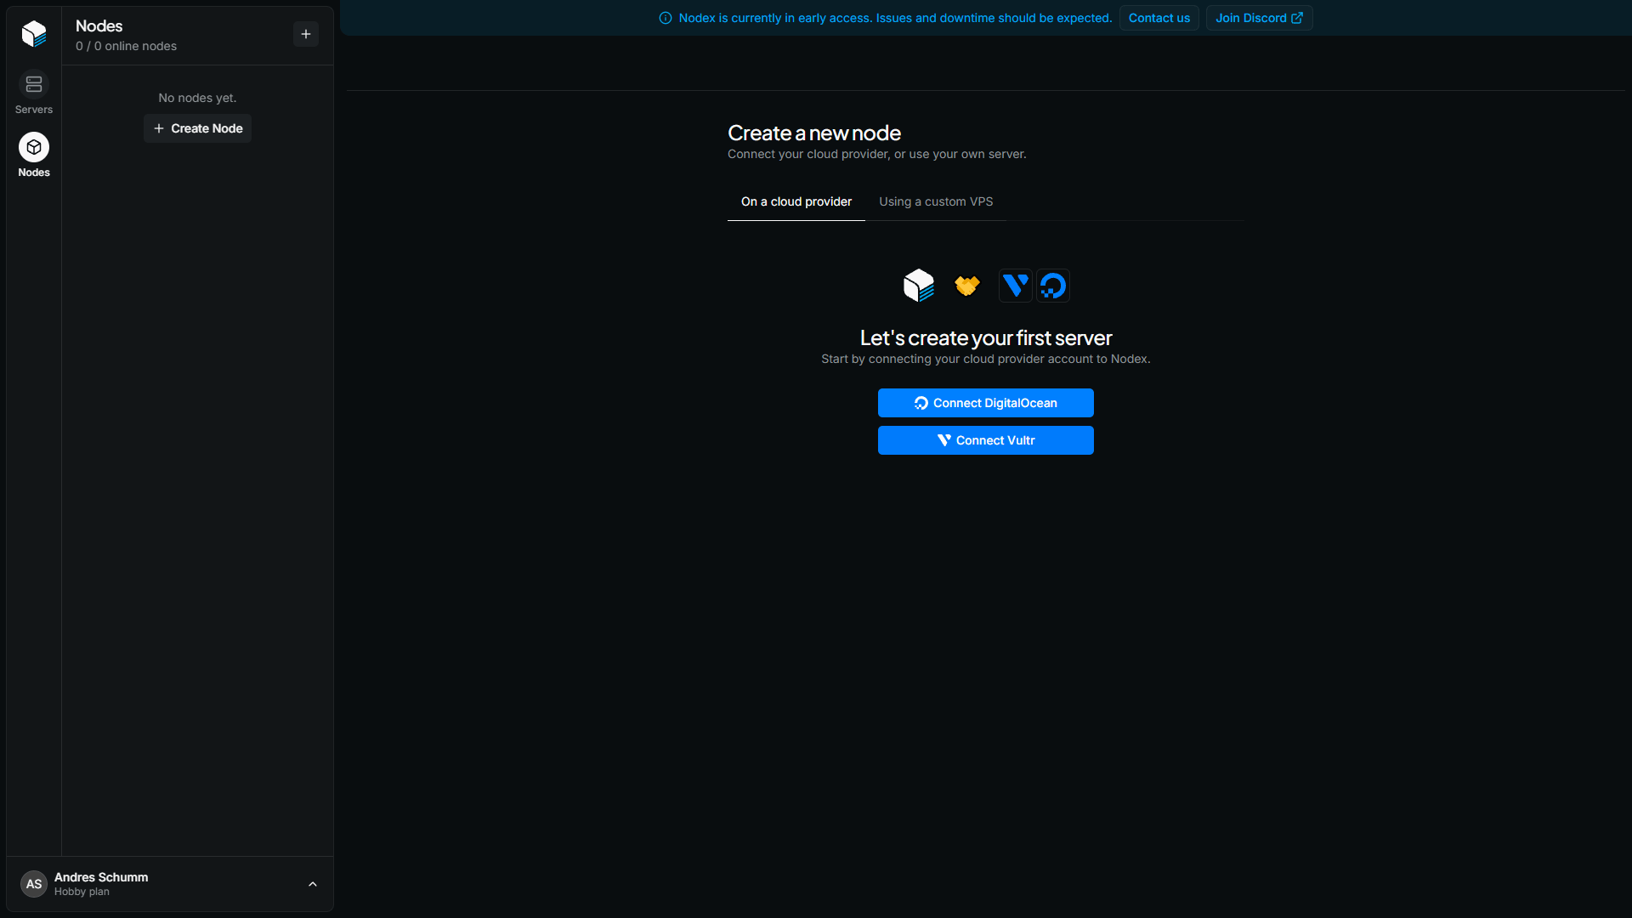Click the early access notice text
The image size is (1632, 918).
(x=895, y=18)
